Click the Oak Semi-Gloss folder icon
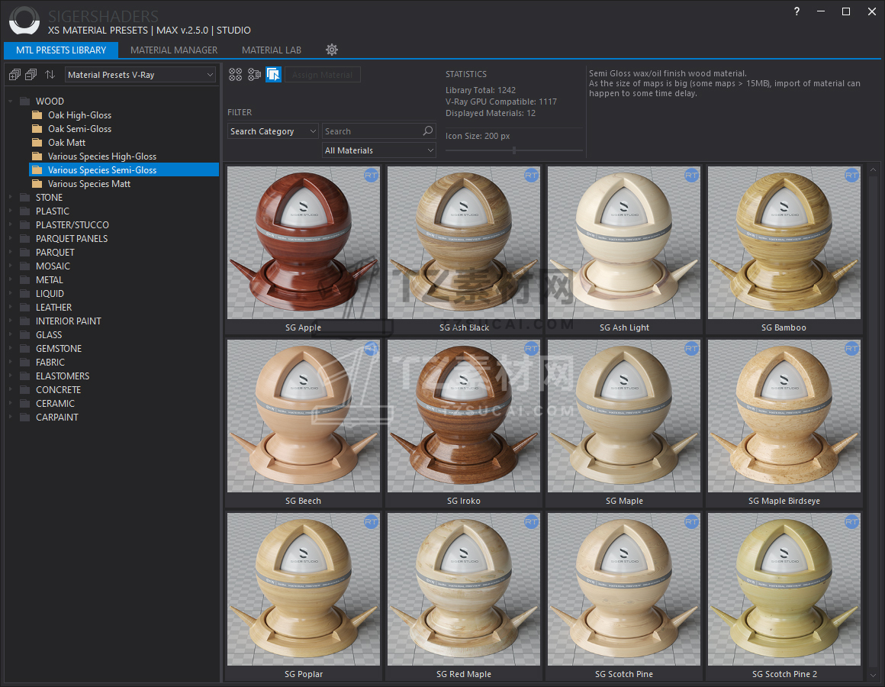885x687 pixels. pos(37,129)
